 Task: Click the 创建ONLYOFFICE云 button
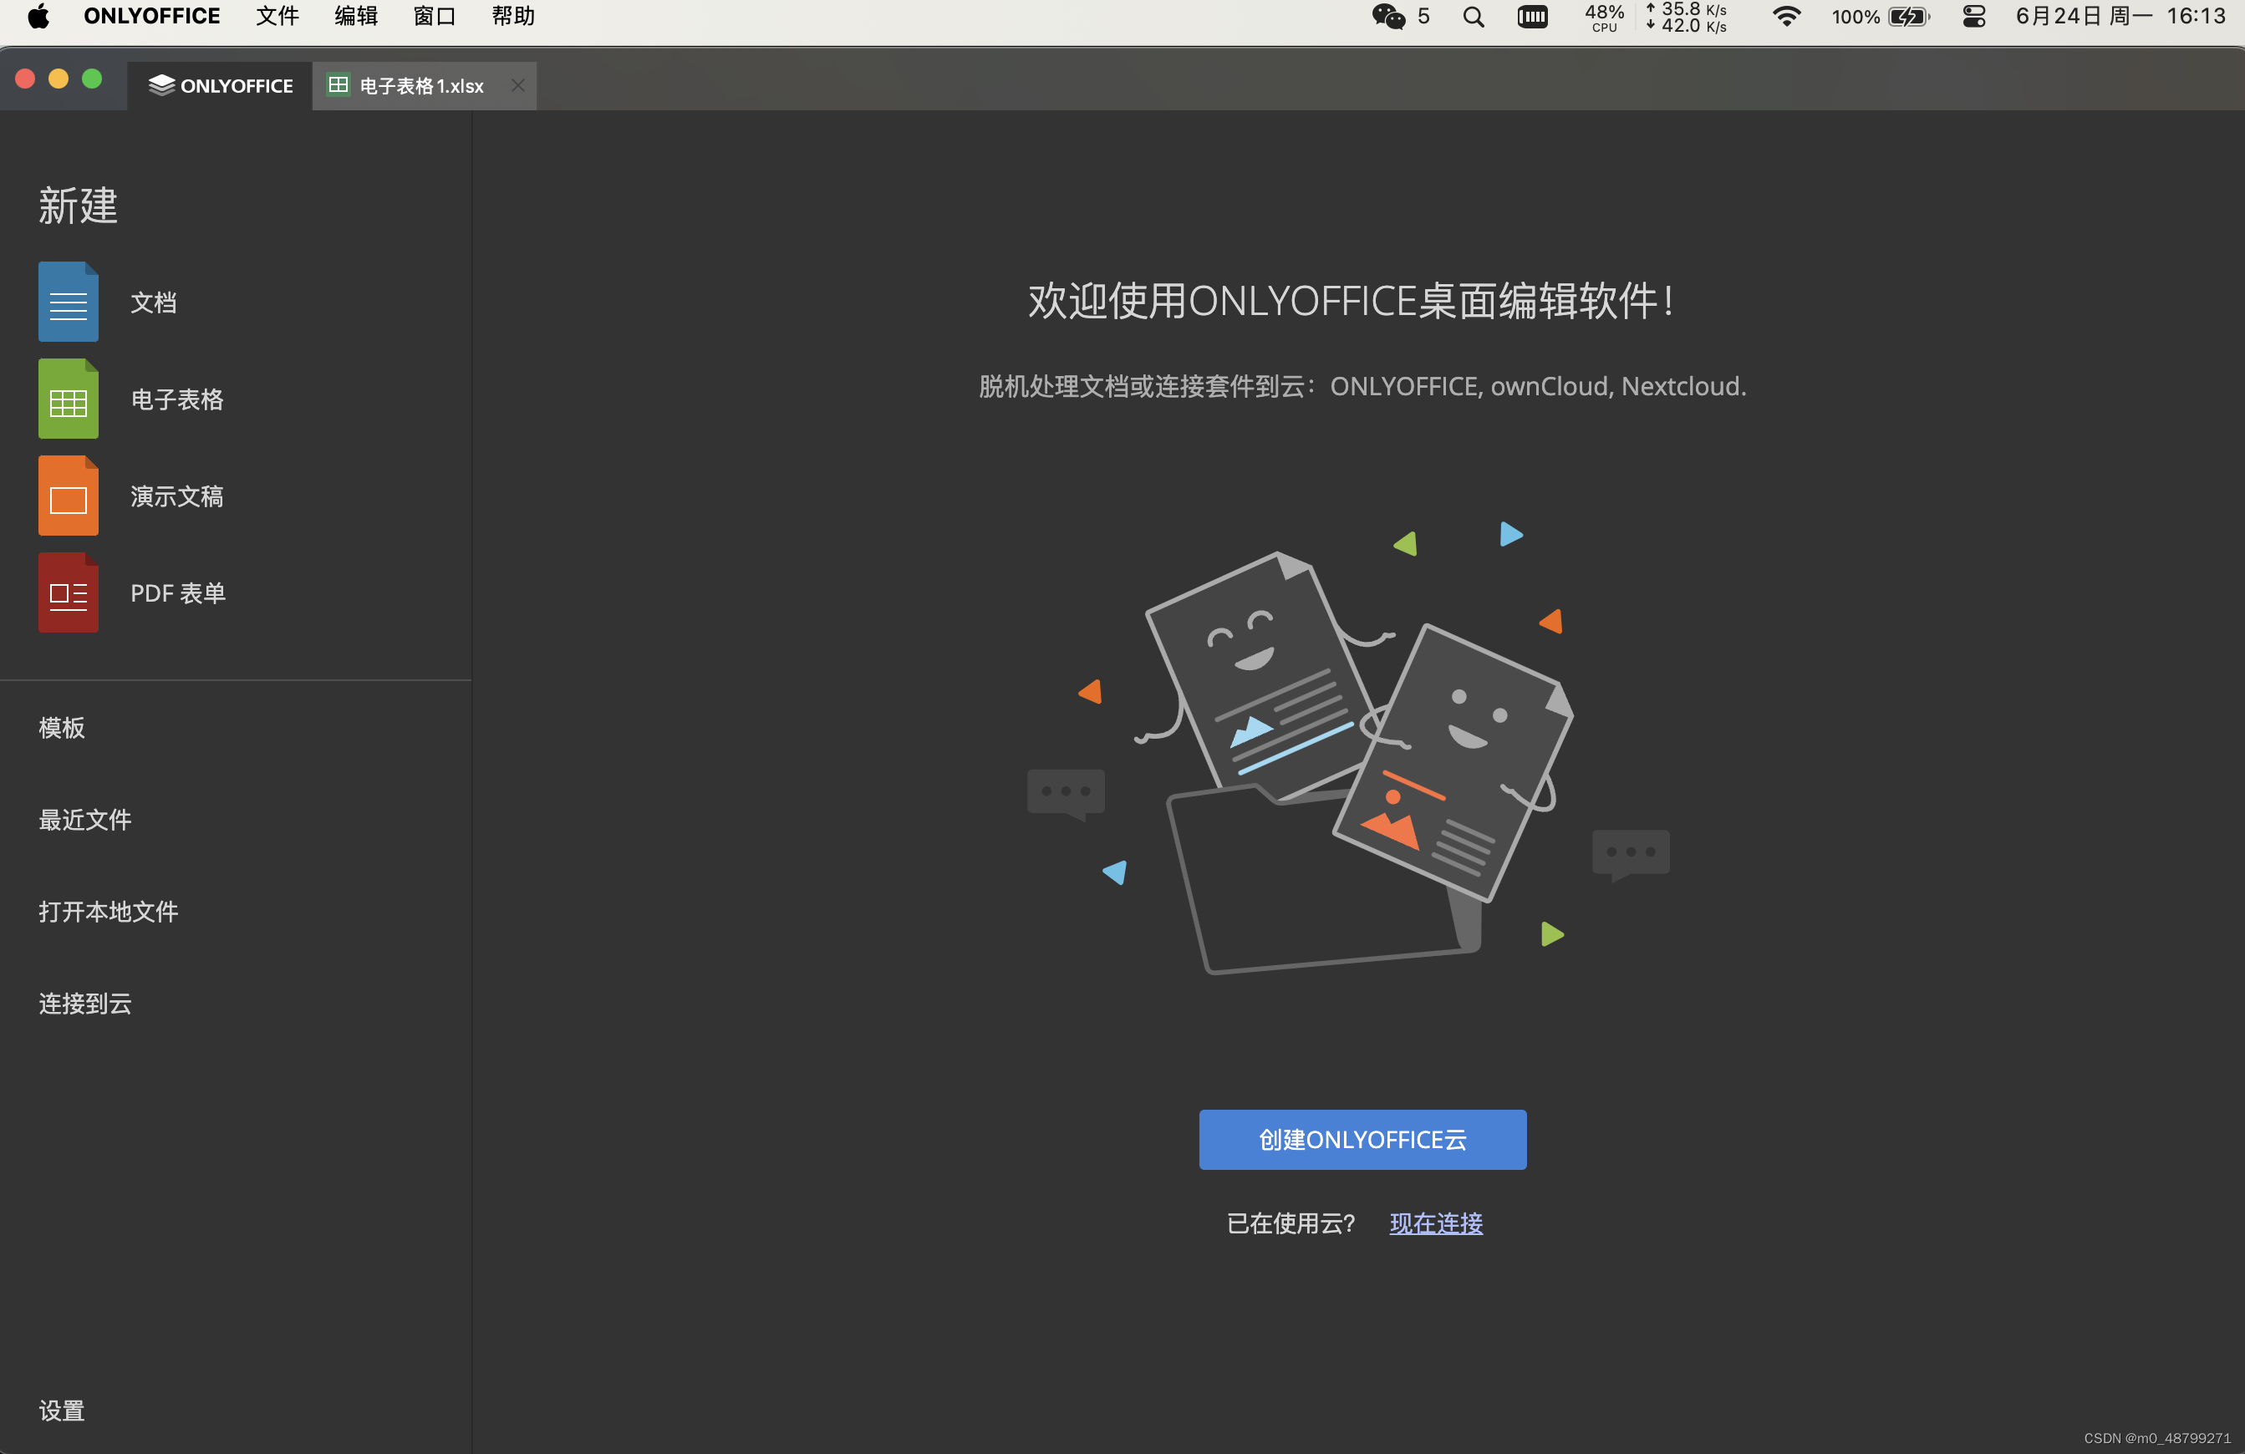(1363, 1140)
